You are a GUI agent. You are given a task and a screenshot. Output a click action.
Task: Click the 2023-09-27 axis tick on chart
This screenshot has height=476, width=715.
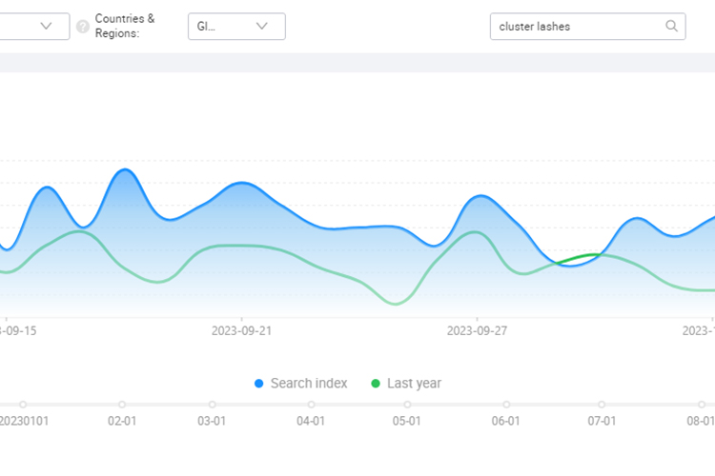pos(477,330)
